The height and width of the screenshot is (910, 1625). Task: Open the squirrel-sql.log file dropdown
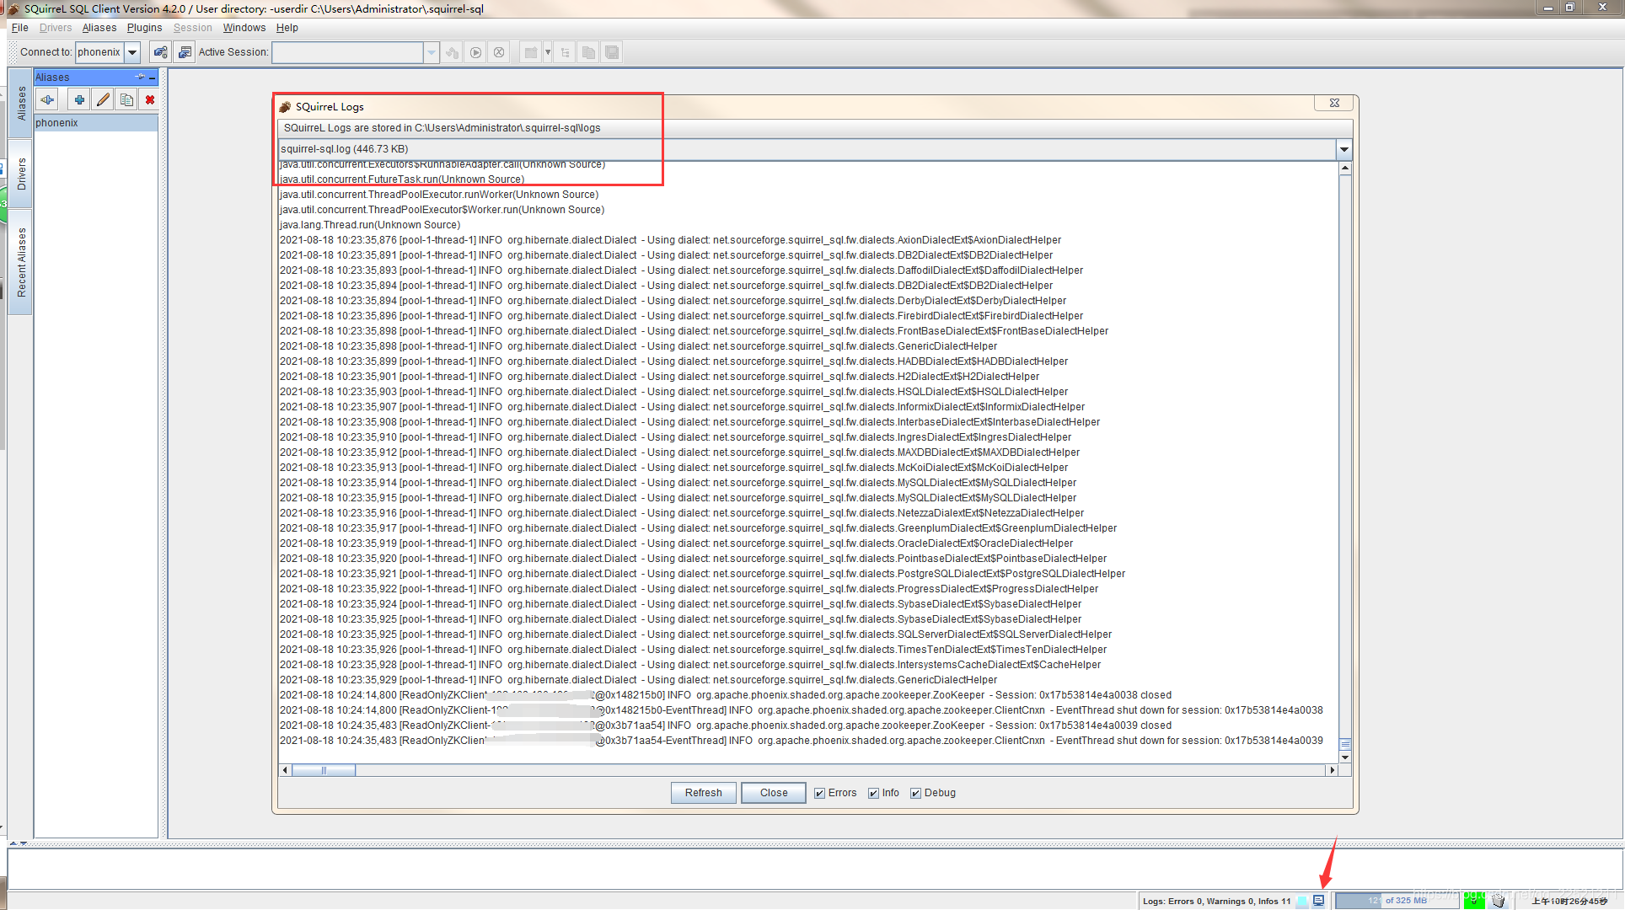[x=1343, y=149]
